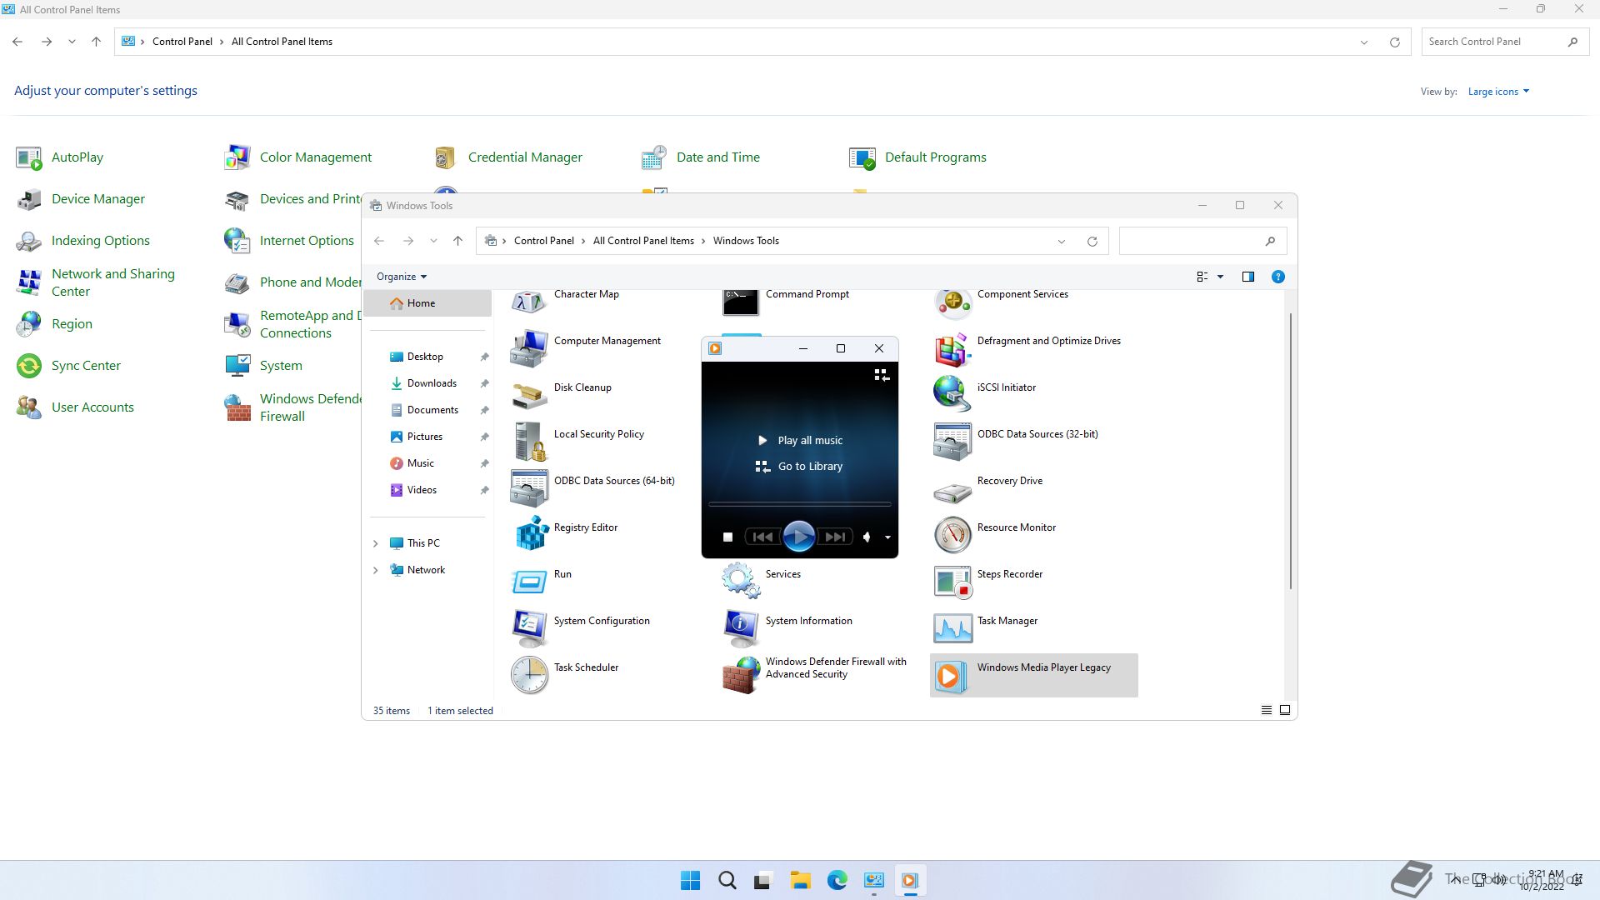Open the View by Large icons dropdown
Screen dimensions: 1600x900
click(x=1498, y=92)
